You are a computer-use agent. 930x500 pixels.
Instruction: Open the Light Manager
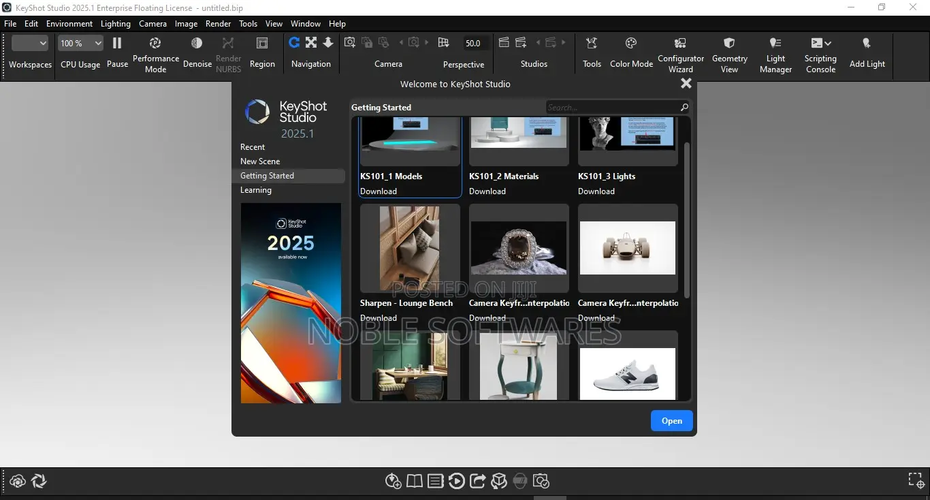(775, 54)
